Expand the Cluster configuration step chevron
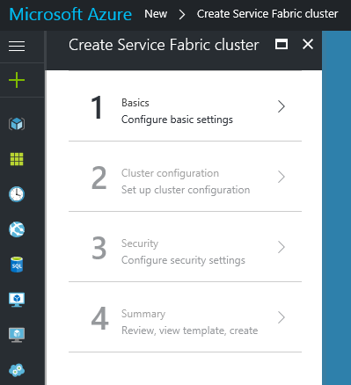 [x=282, y=177]
